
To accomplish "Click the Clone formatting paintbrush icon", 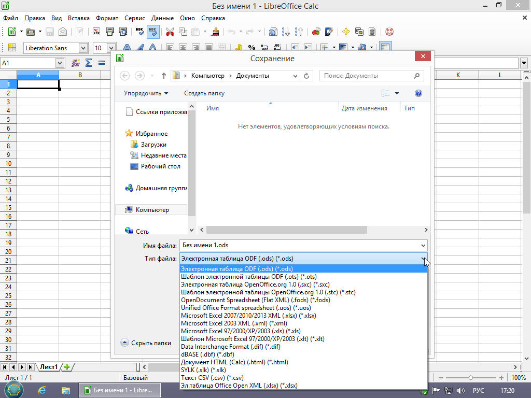I will [215, 32].
